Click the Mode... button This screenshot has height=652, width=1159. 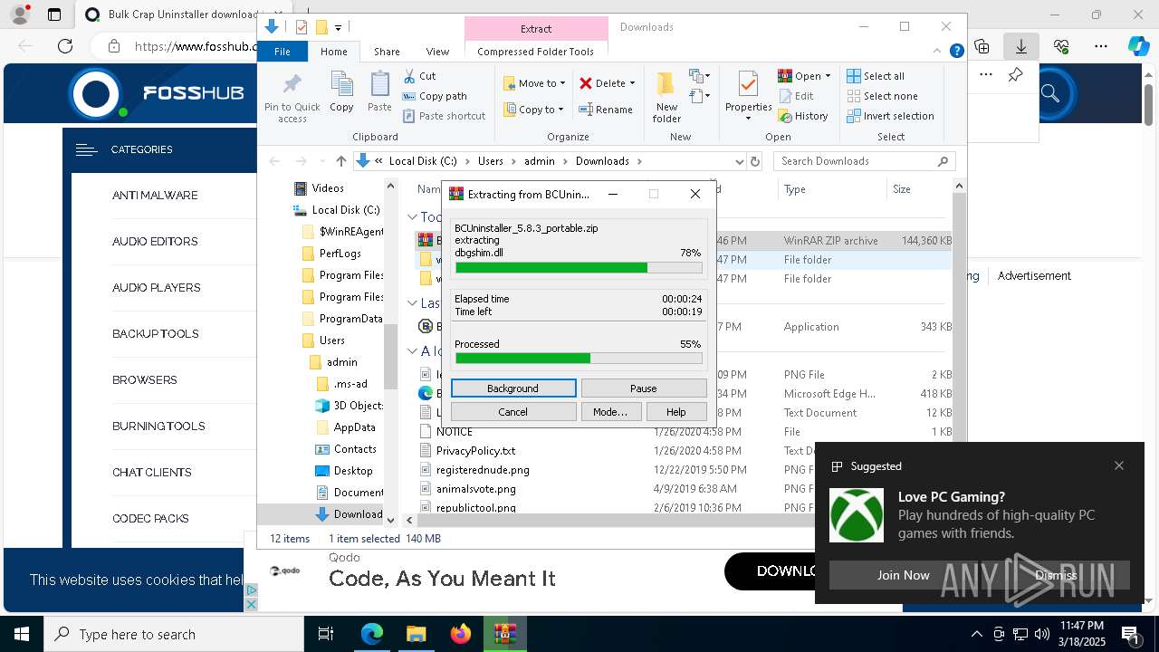610,412
